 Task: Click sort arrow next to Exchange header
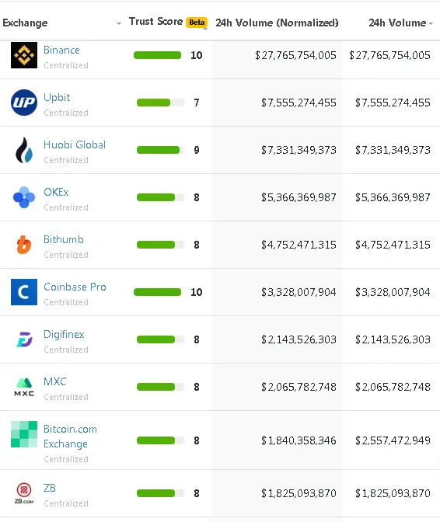tap(119, 23)
